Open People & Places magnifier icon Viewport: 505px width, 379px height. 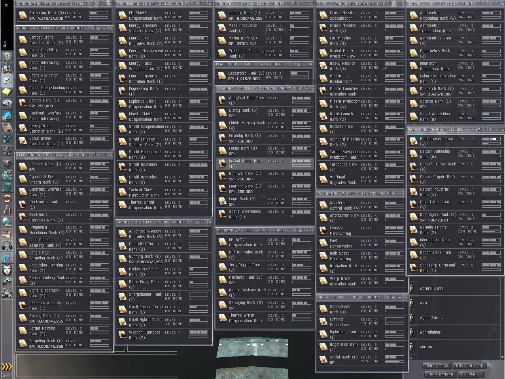pos(7,68)
